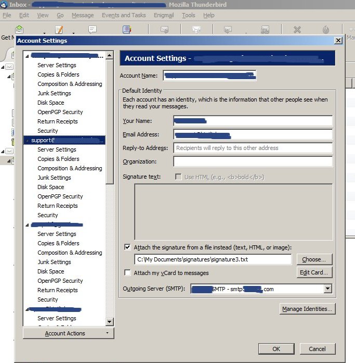Open the Go menu
Image resolution: width=355 pixels, height=363 pixels.
click(x=60, y=15)
